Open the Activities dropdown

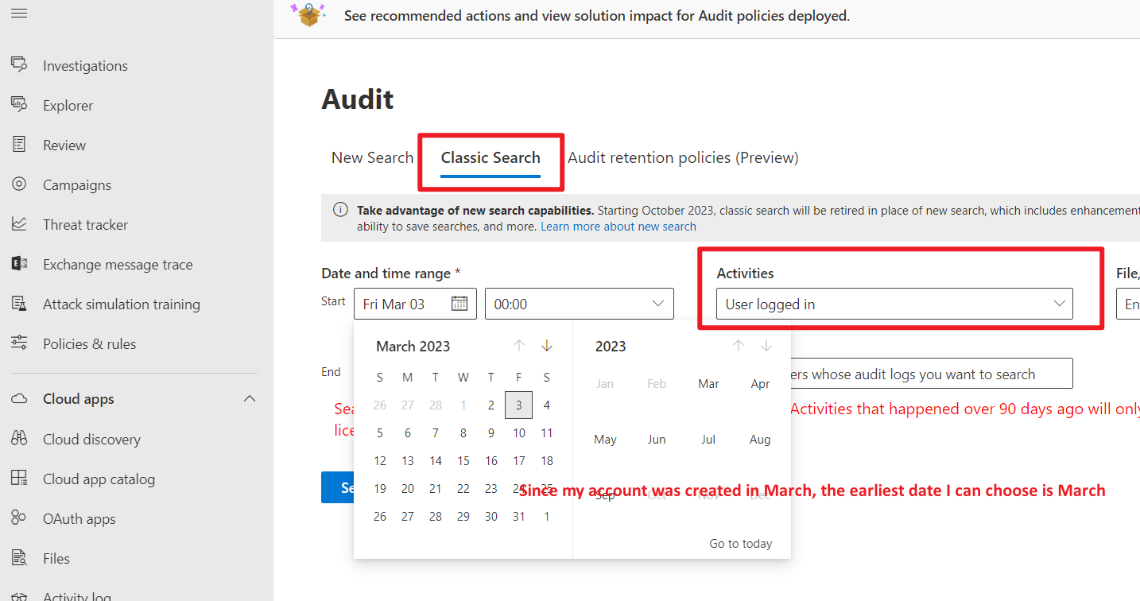click(x=894, y=304)
